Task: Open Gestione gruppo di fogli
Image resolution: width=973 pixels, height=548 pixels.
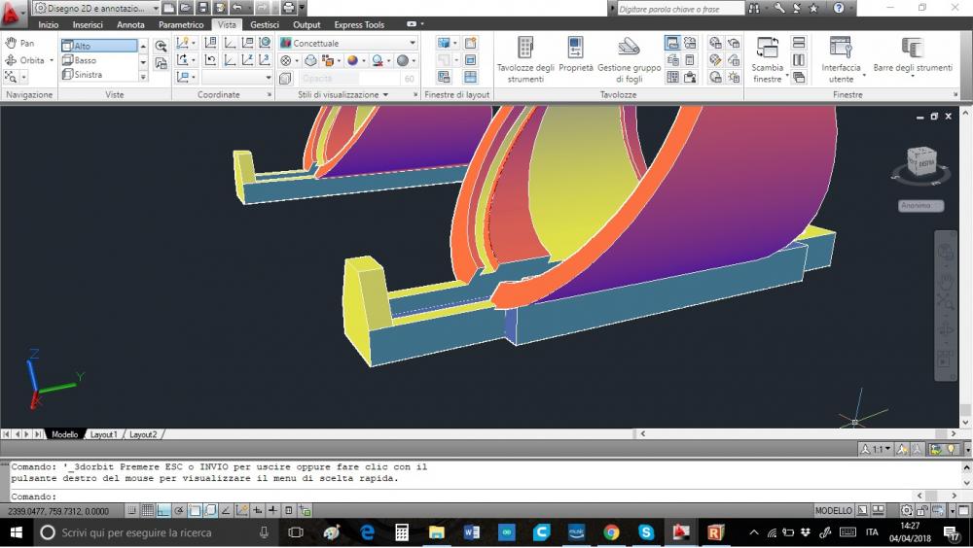Action: pos(629,58)
